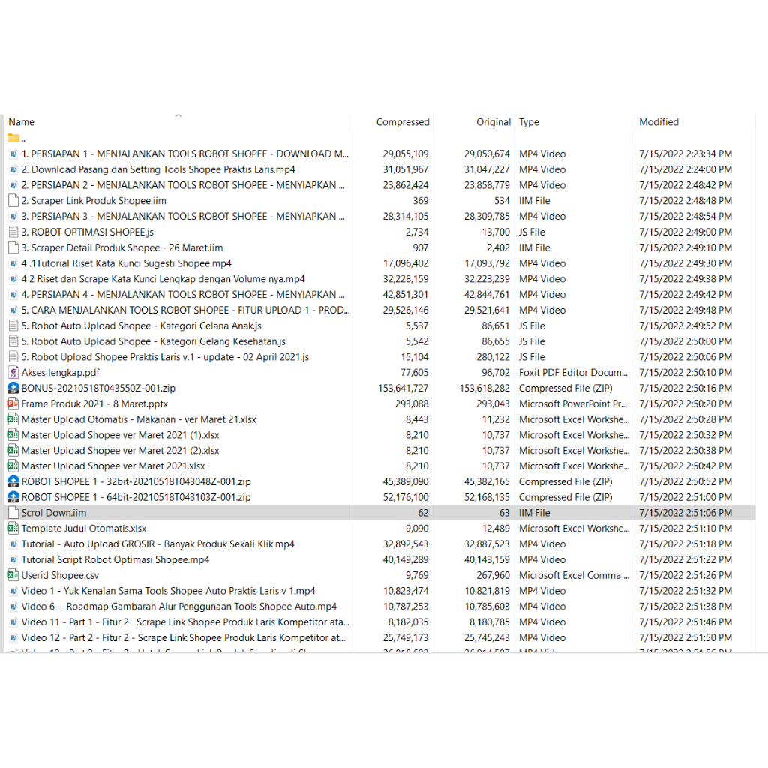Image resolution: width=768 pixels, height=768 pixels.
Task: Select '5. Robot Auto Upload Shopee - Kategori Gelang Kesehatan.js' name
Action: pos(153,341)
